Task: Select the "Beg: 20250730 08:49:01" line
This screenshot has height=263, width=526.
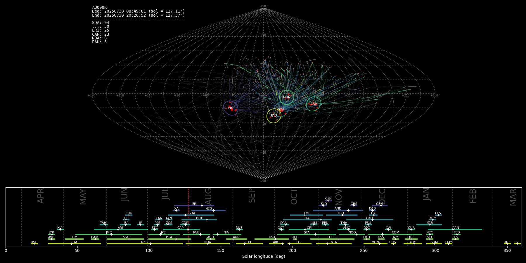Action: coord(139,11)
